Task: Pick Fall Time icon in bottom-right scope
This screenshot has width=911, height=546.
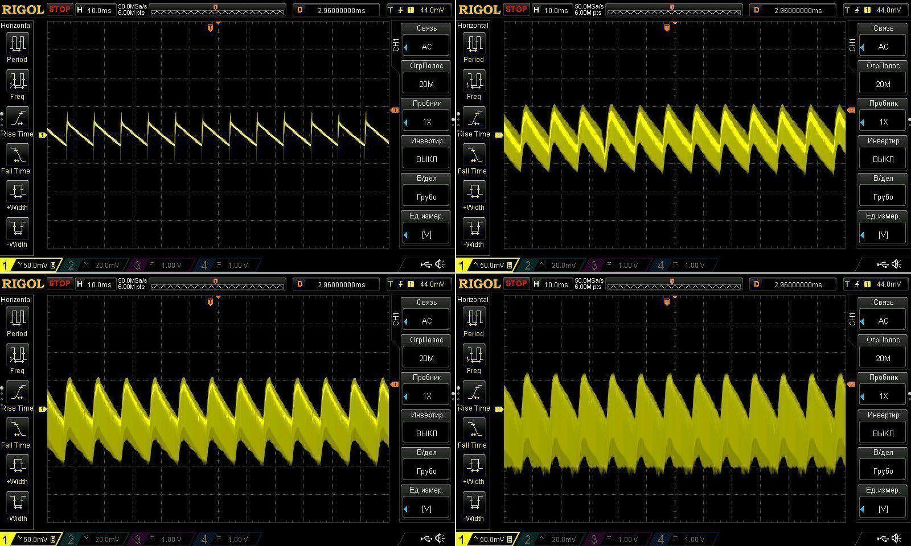Action: [x=474, y=429]
